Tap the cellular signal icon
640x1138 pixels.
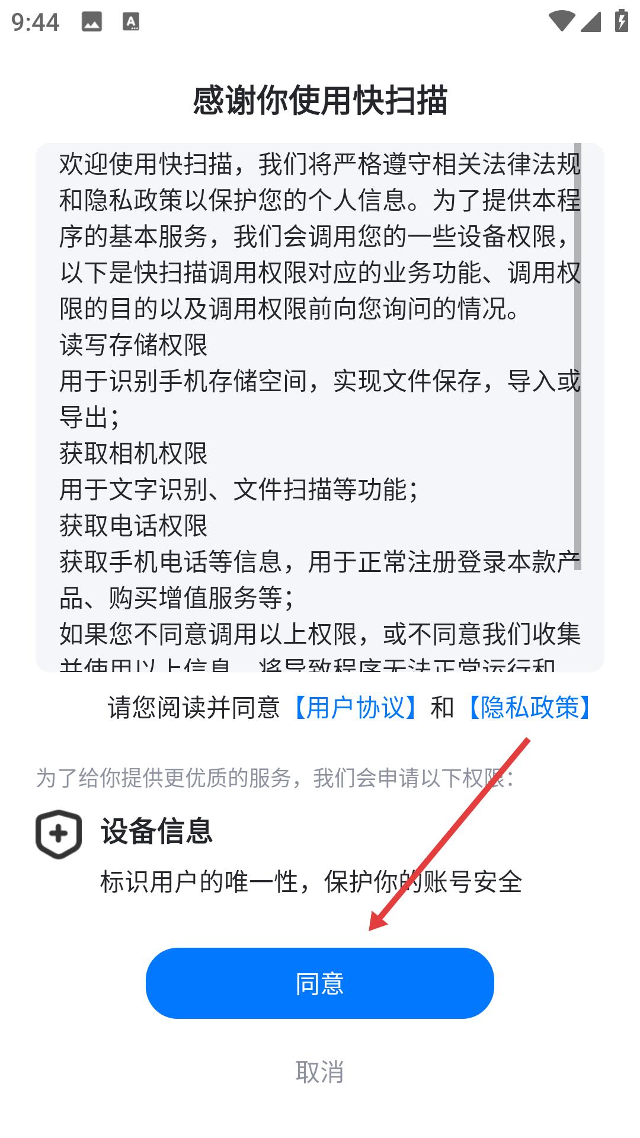[591, 21]
